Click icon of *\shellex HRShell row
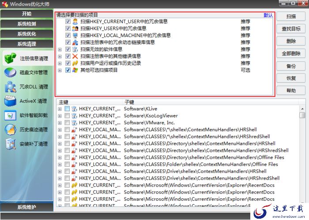 [74, 130]
